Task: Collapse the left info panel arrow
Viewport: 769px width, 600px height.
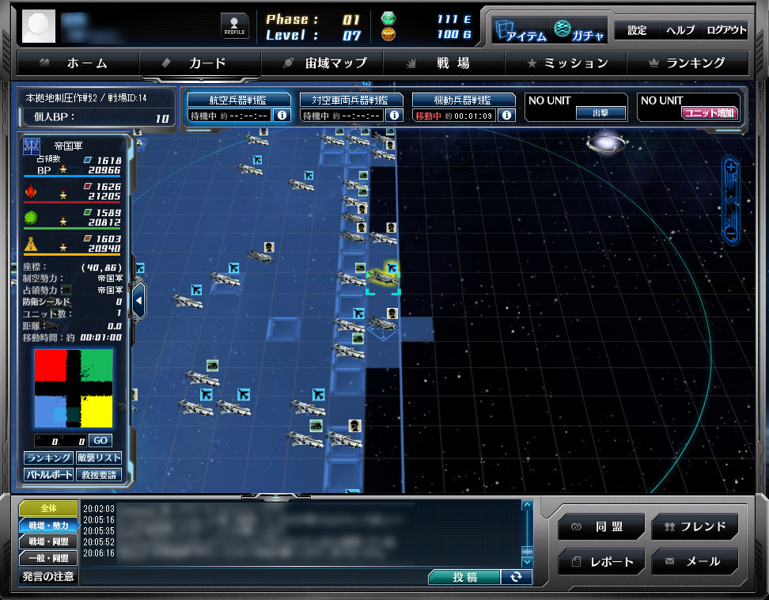Action: click(x=138, y=300)
